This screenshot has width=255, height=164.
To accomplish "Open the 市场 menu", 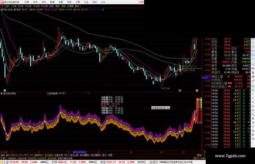I will point(35,2).
